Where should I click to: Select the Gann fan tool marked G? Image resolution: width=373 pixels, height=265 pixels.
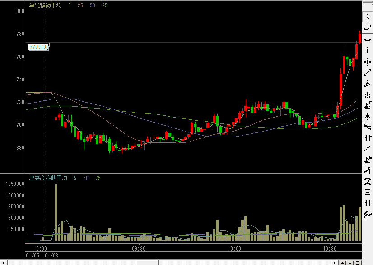(x=368, y=160)
